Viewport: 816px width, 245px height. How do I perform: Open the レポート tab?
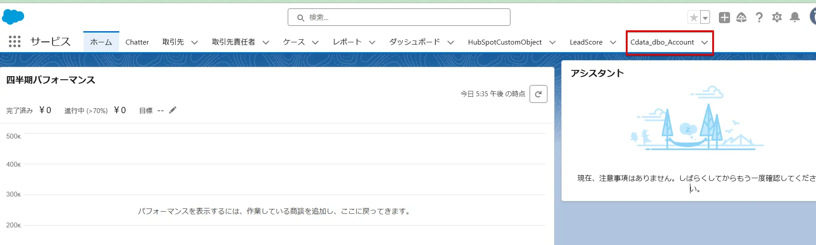click(x=347, y=42)
